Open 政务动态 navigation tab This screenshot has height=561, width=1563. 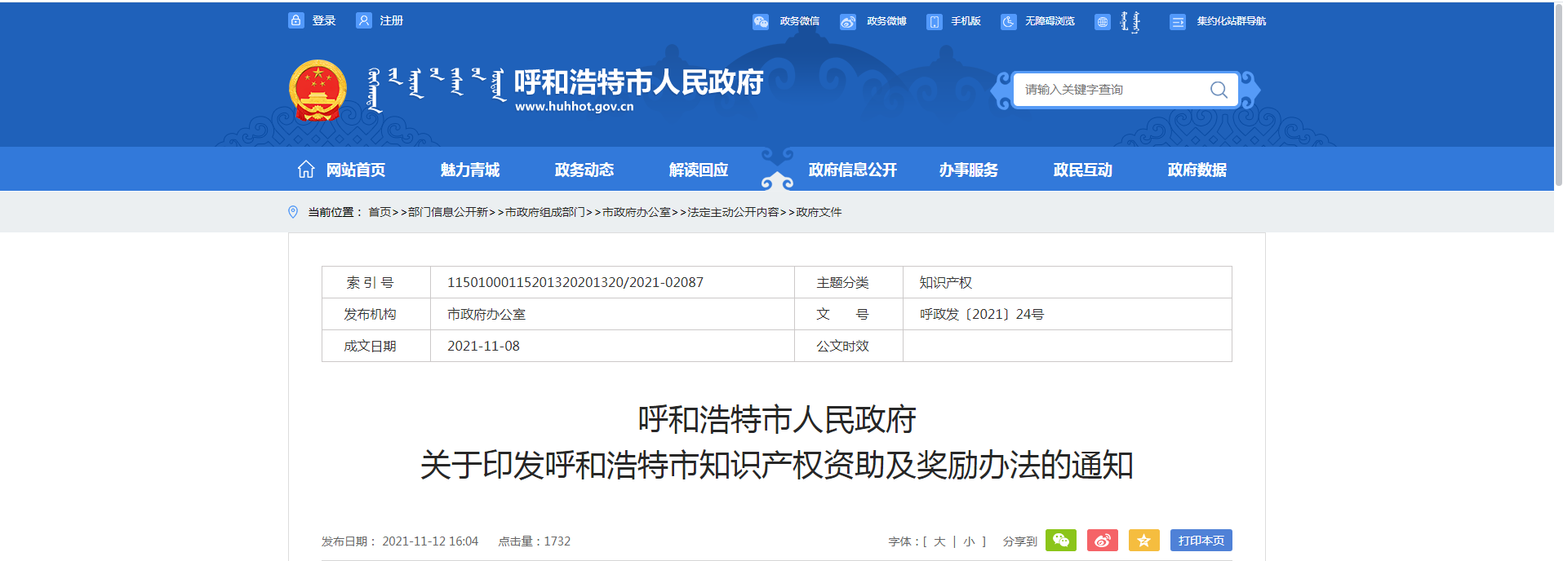(584, 170)
